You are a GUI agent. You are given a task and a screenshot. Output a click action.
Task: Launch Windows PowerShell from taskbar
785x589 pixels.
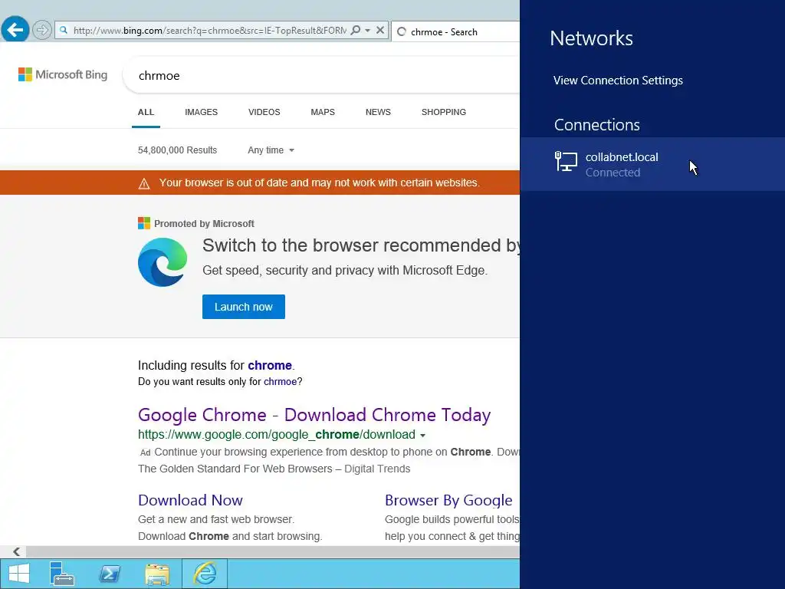pos(110,574)
